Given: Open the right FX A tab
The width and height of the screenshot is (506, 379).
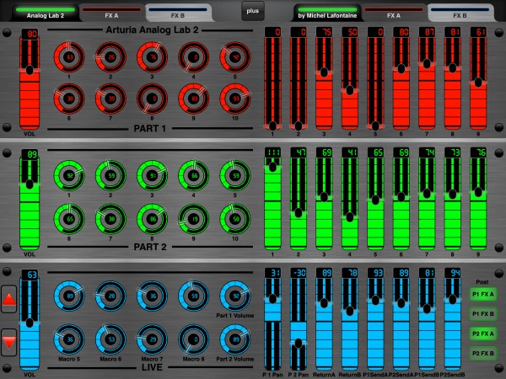Looking at the screenshot, I should click(x=394, y=13).
